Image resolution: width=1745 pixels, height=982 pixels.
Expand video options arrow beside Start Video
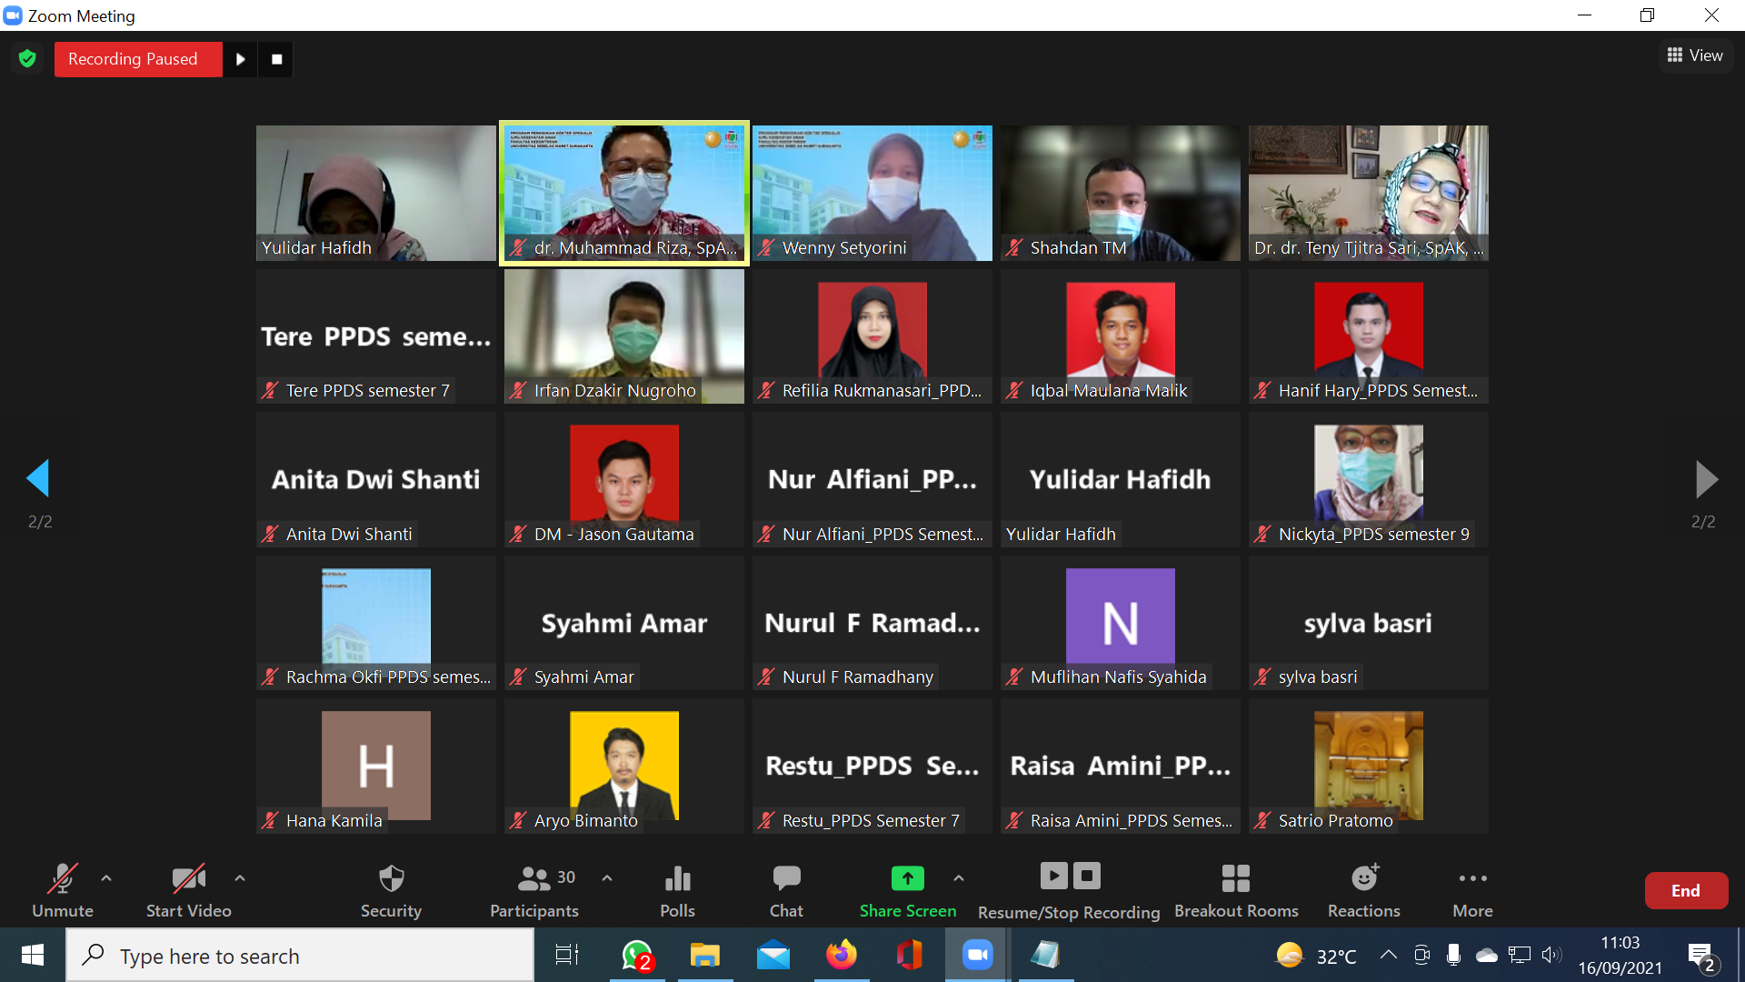click(240, 878)
